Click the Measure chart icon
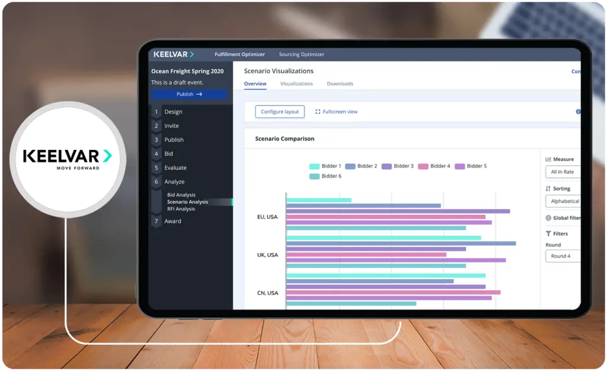Viewport: 607px width, 371px height. pyautogui.click(x=548, y=159)
